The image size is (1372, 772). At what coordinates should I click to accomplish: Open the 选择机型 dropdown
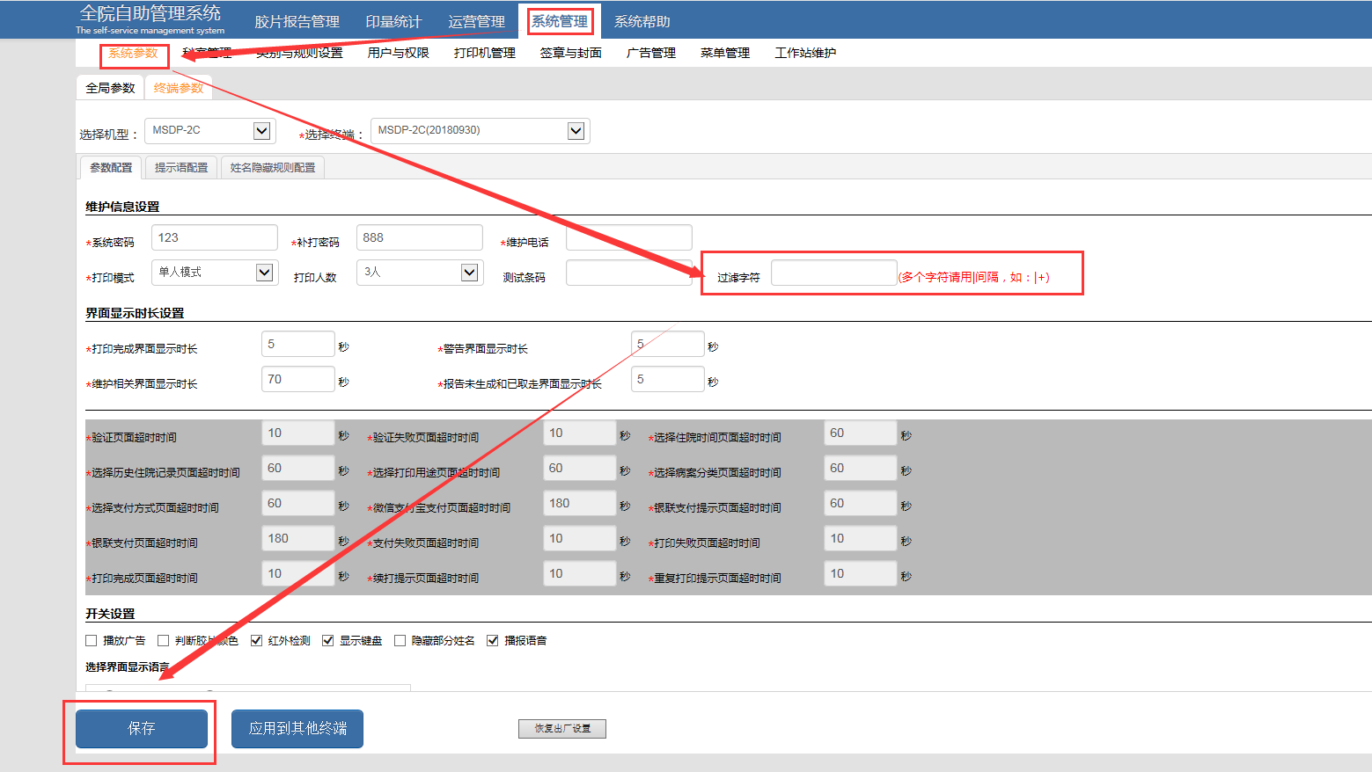[x=261, y=131]
